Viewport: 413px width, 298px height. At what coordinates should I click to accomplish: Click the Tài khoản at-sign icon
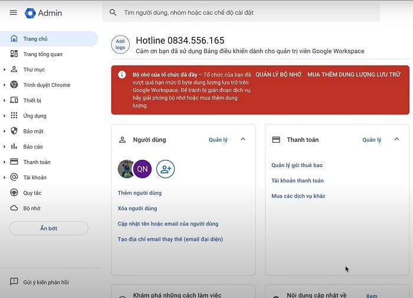point(14,177)
